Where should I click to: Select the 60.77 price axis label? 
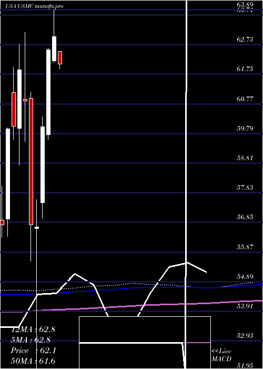(245, 99)
